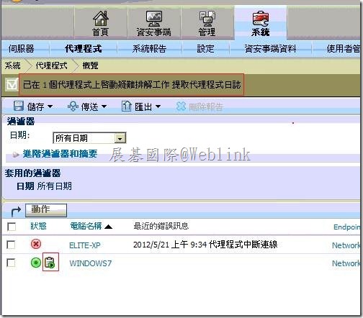Click the 進階過濾器和摘要 link
363x318 pixels.
pyautogui.click(x=60, y=154)
